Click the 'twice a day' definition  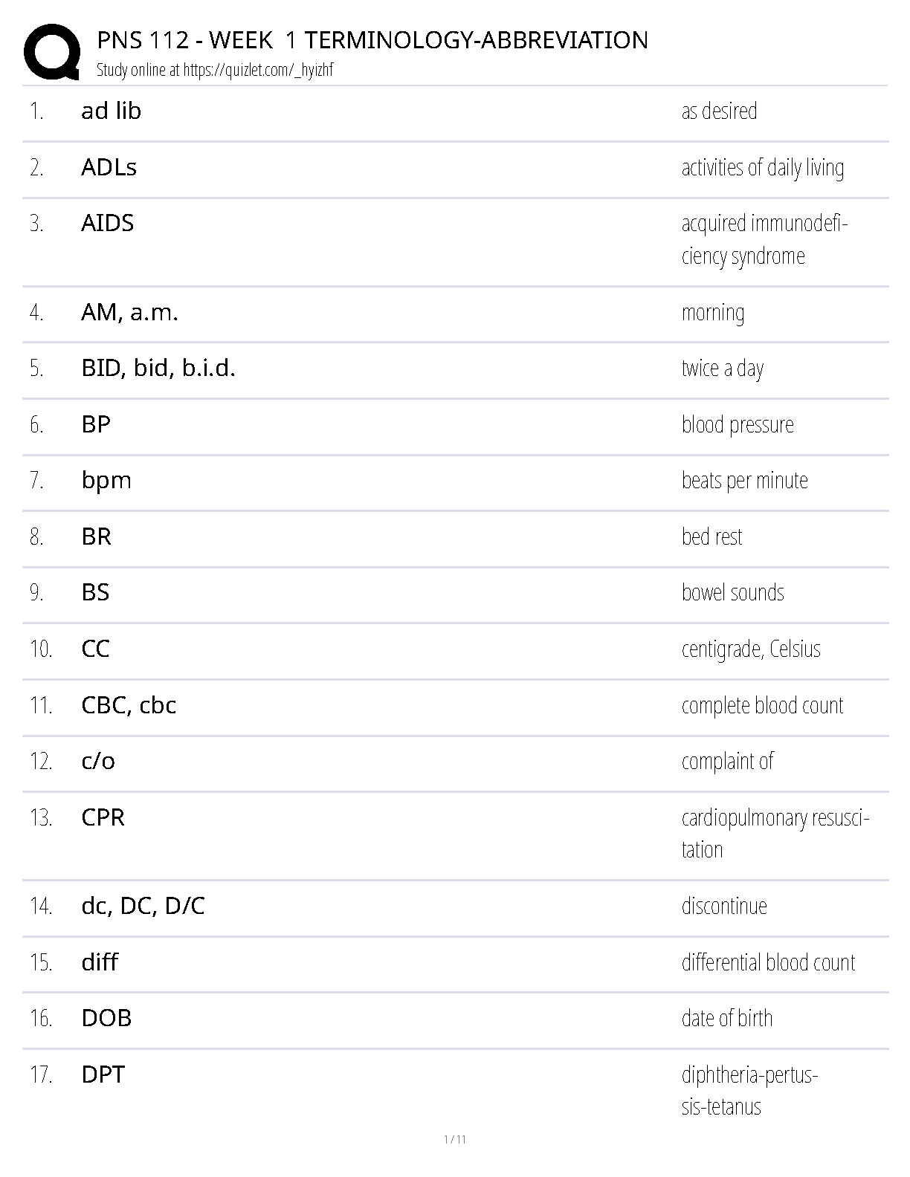pyautogui.click(x=723, y=369)
